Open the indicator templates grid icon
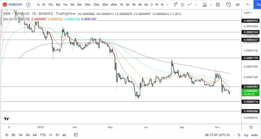 click(218, 5)
